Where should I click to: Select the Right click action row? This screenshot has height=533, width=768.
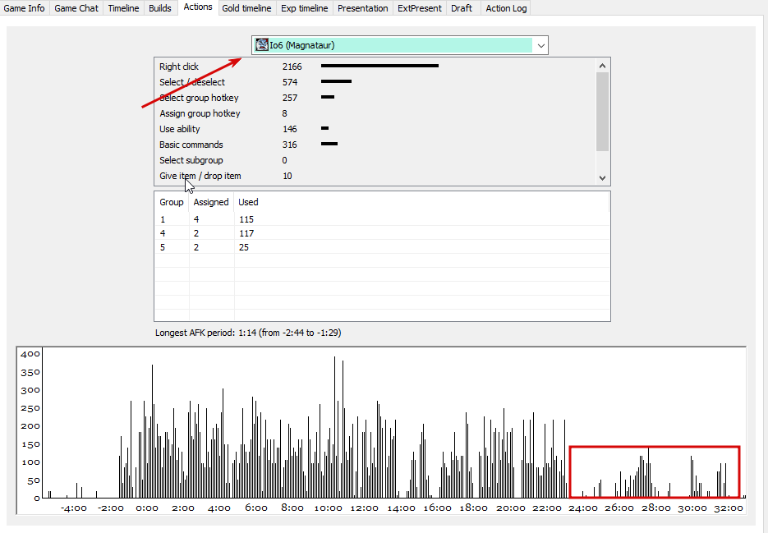[375, 67]
